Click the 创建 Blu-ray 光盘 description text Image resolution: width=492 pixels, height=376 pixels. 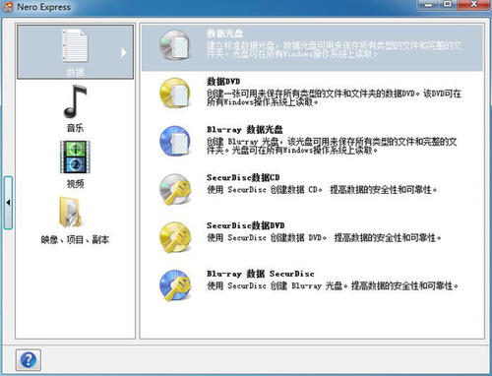click(x=332, y=146)
